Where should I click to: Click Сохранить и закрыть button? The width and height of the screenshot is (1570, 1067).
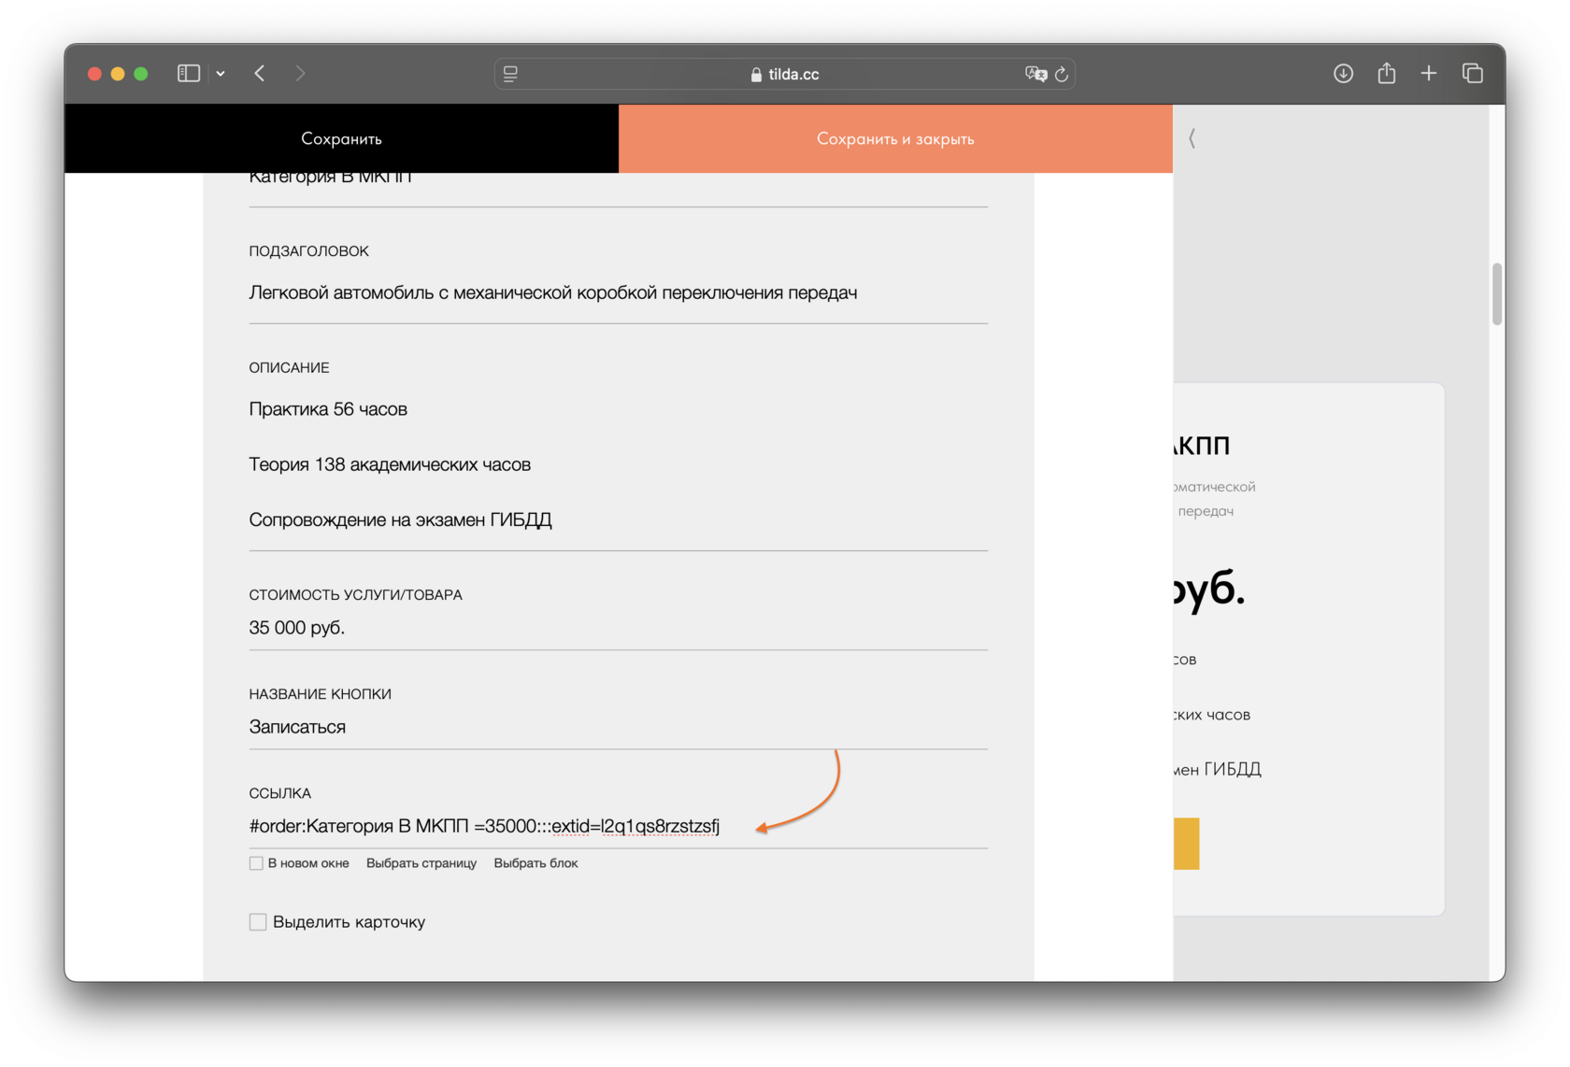(x=895, y=138)
